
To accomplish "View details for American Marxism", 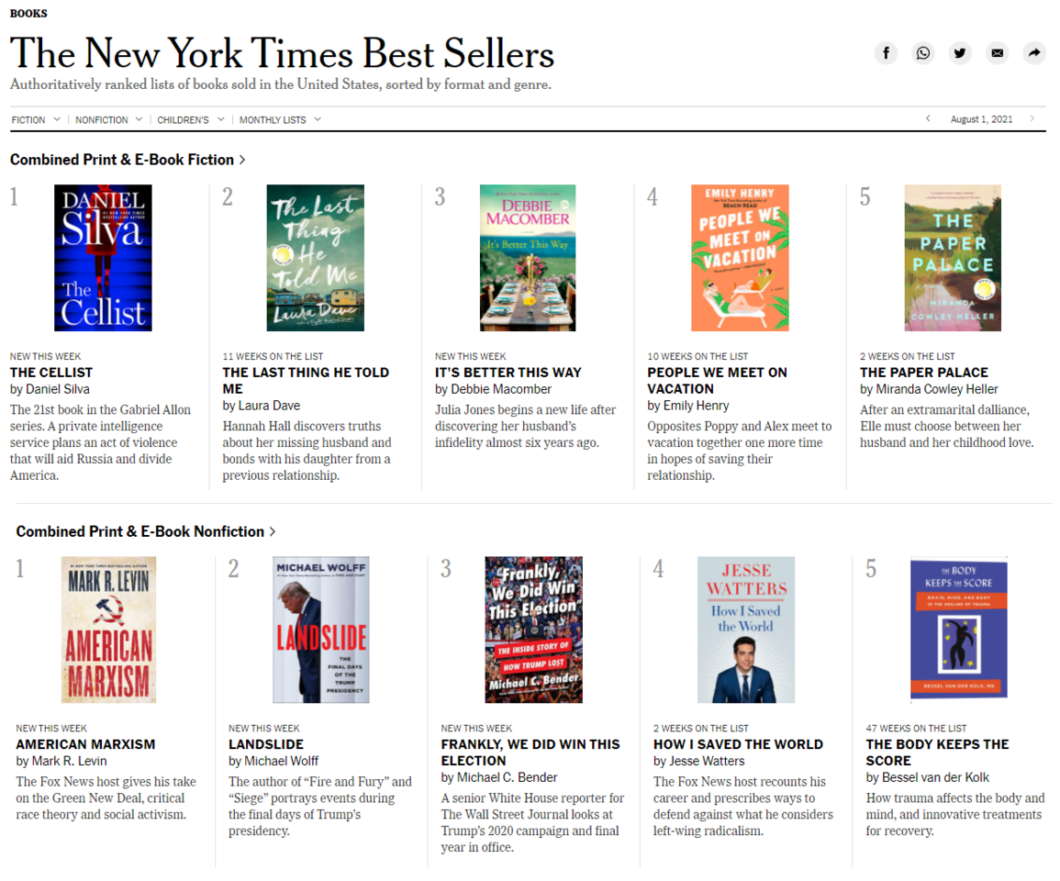I will 84,743.
